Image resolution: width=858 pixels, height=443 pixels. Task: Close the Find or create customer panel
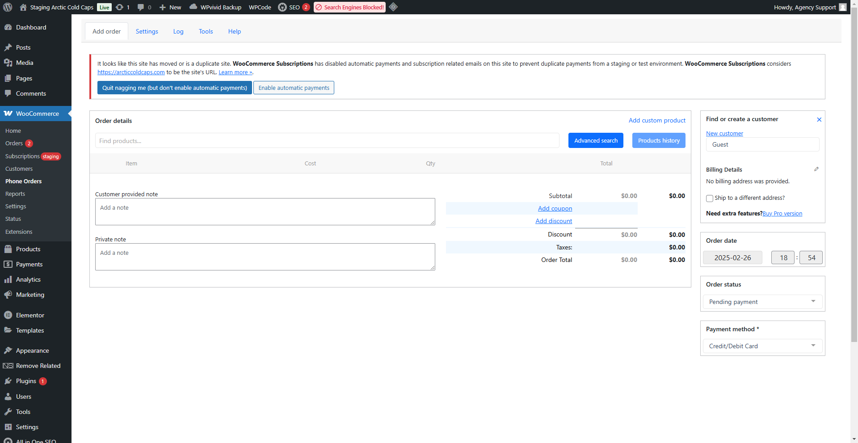pyautogui.click(x=819, y=119)
